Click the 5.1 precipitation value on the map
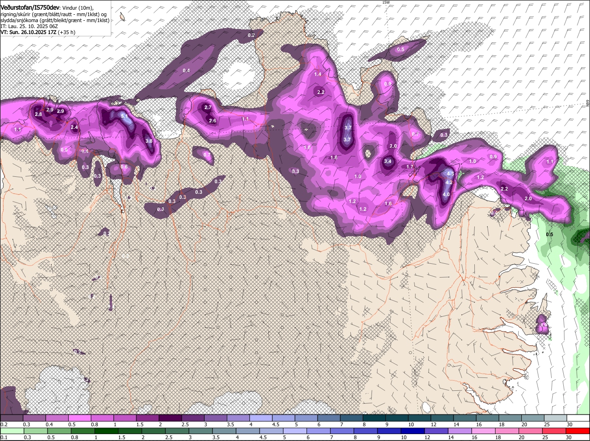The image size is (590, 441). tap(125, 116)
